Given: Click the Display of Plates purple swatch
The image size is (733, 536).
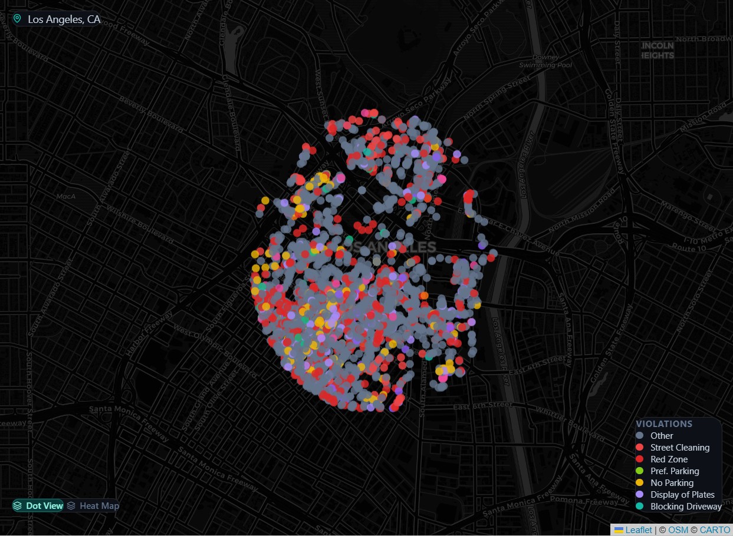Looking at the screenshot, I should point(640,494).
